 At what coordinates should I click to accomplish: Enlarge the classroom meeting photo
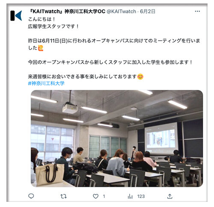click(x=117, y=139)
